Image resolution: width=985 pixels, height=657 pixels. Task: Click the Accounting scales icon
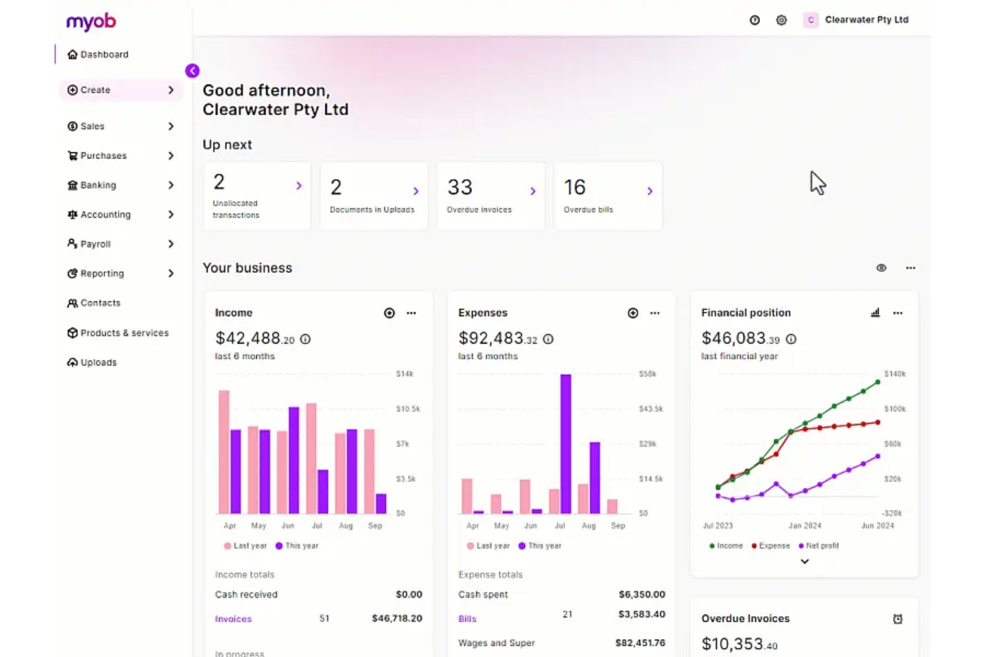click(73, 214)
